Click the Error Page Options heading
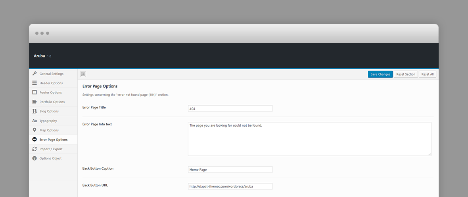The width and height of the screenshot is (468, 197). [100, 86]
